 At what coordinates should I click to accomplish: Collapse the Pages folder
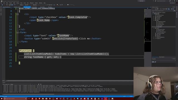click(154, 20)
